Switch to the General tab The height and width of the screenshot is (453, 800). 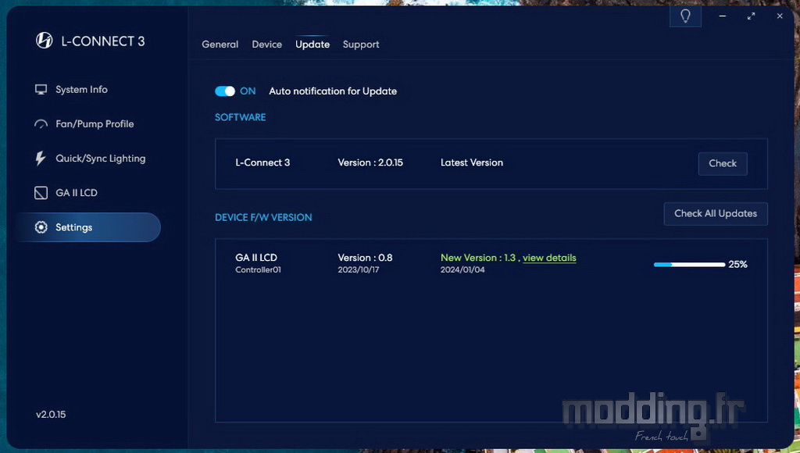click(220, 45)
